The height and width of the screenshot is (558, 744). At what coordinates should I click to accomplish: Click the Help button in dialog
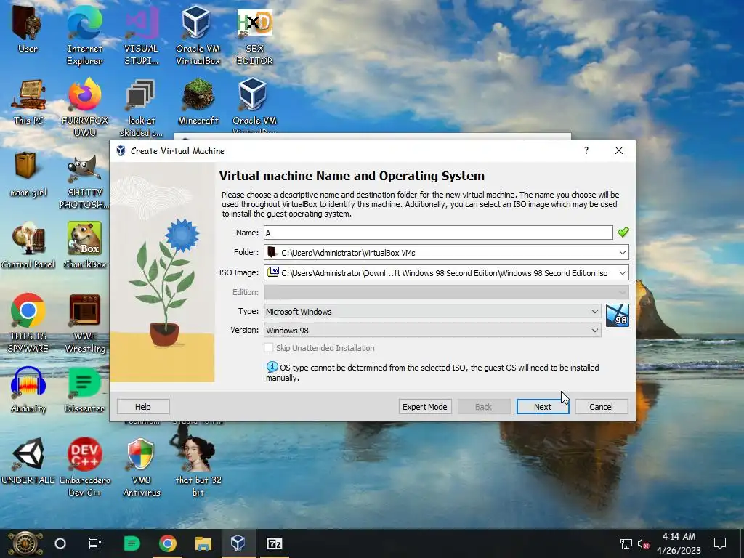tap(143, 407)
